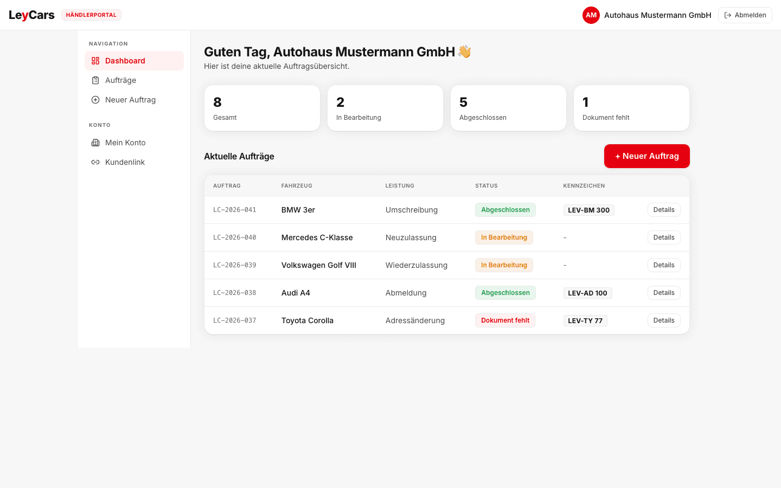Click the Abgeschlossen 5 statistics card
The height and width of the screenshot is (488, 781).
point(508,108)
